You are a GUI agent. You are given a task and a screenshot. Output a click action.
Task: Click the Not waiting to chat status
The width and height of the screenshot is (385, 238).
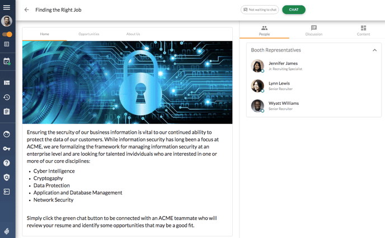[260, 10]
